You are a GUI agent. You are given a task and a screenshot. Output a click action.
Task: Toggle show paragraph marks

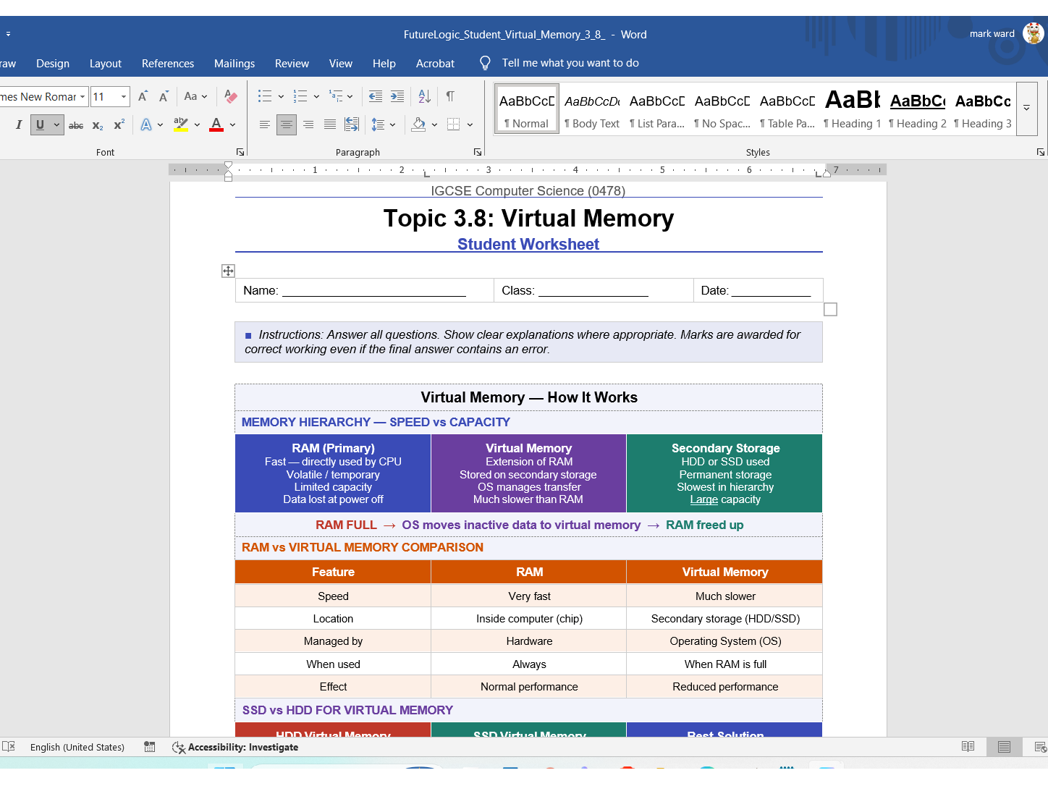click(x=450, y=96)
